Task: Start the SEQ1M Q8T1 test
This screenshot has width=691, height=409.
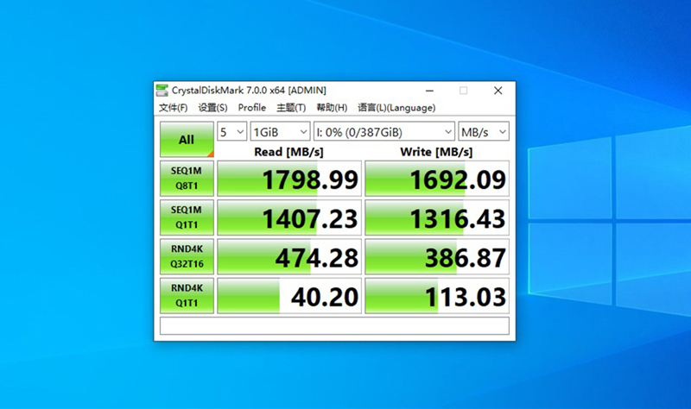Action: pos(187,179)
